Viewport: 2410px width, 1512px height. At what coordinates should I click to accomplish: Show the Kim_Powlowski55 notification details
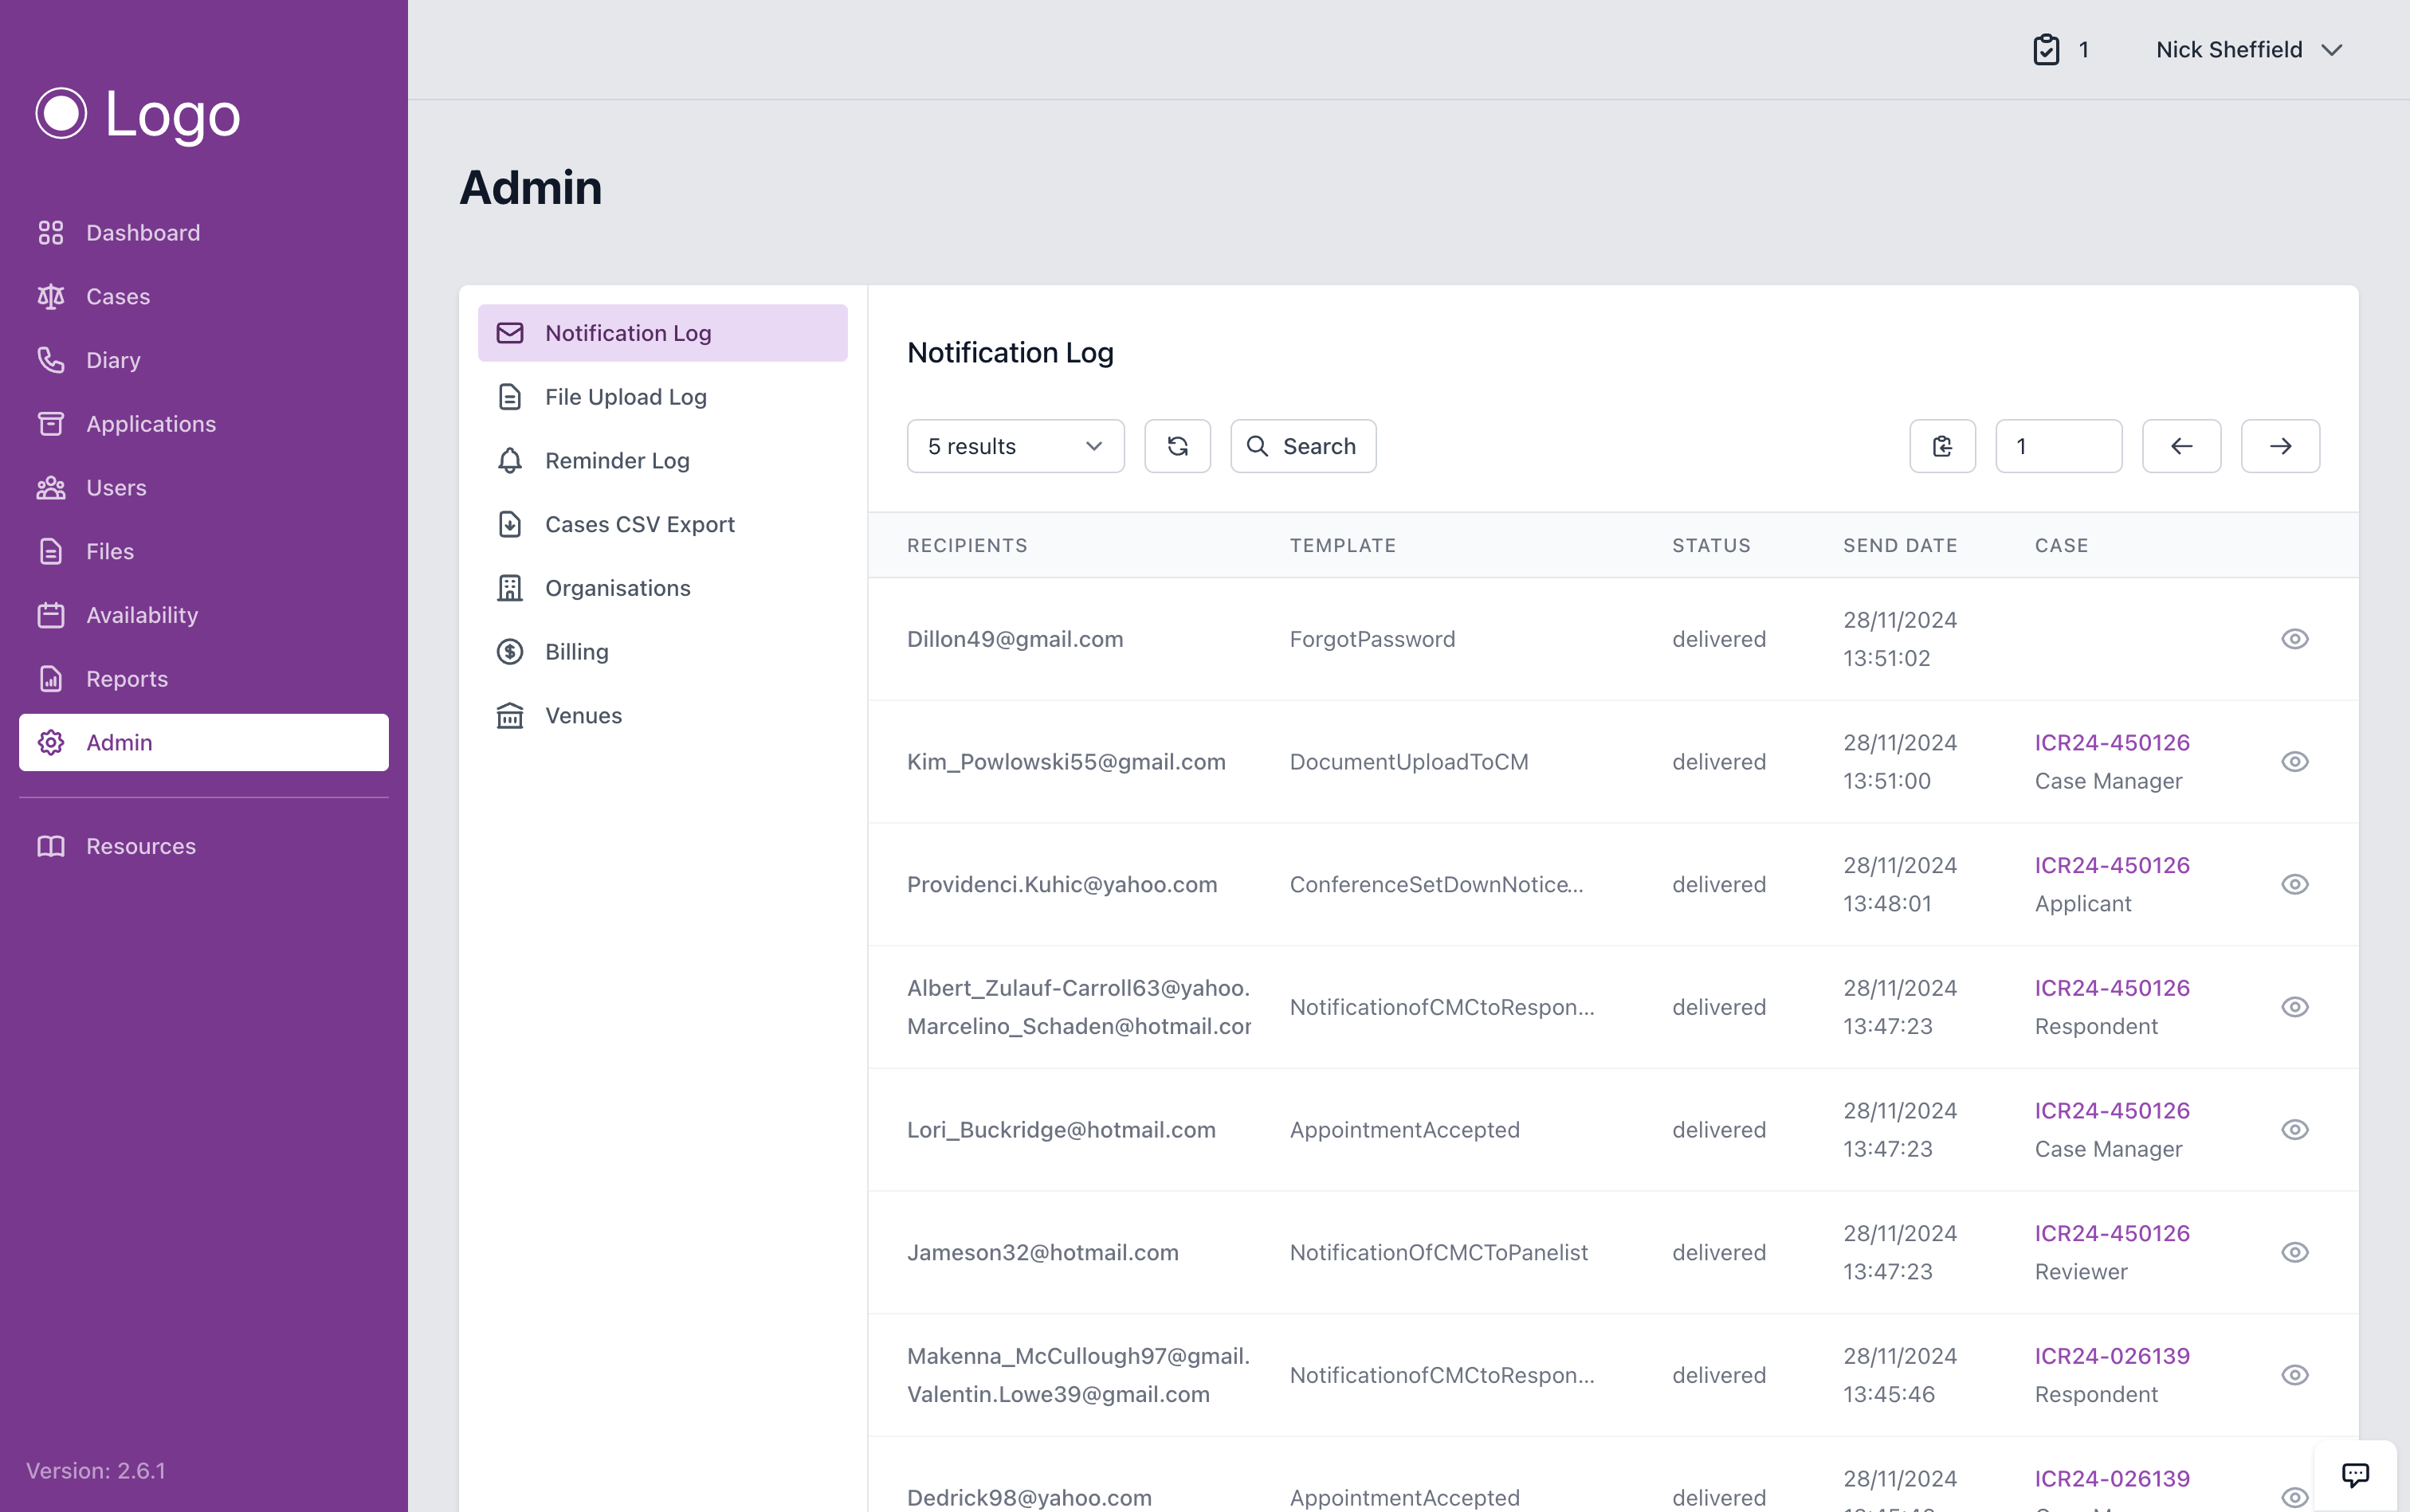pyautogui.click(x=2295, y=761)
